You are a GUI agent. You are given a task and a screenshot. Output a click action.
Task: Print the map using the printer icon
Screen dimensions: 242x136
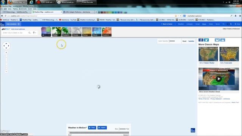[223, 40]
